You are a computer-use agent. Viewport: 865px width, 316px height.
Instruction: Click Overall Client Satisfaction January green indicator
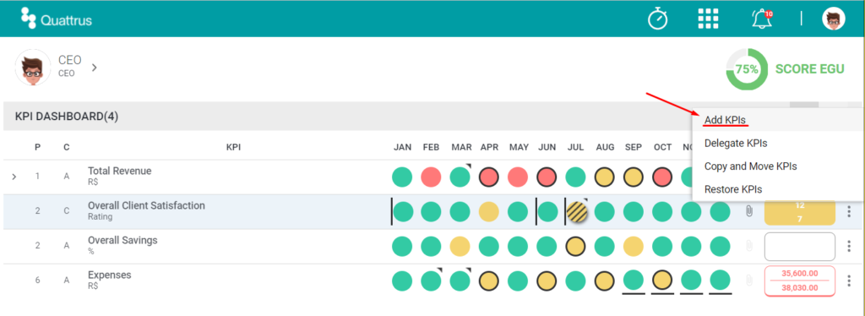click(x=404, y=212)
